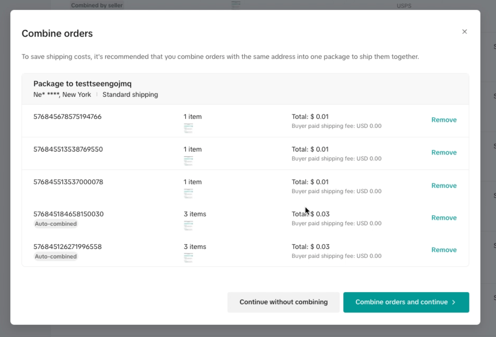Image resolution: width=496 pixels, height=337 pixels.
Task: View item thumbnail of order 576845184658150030
Action: (188, 225)
